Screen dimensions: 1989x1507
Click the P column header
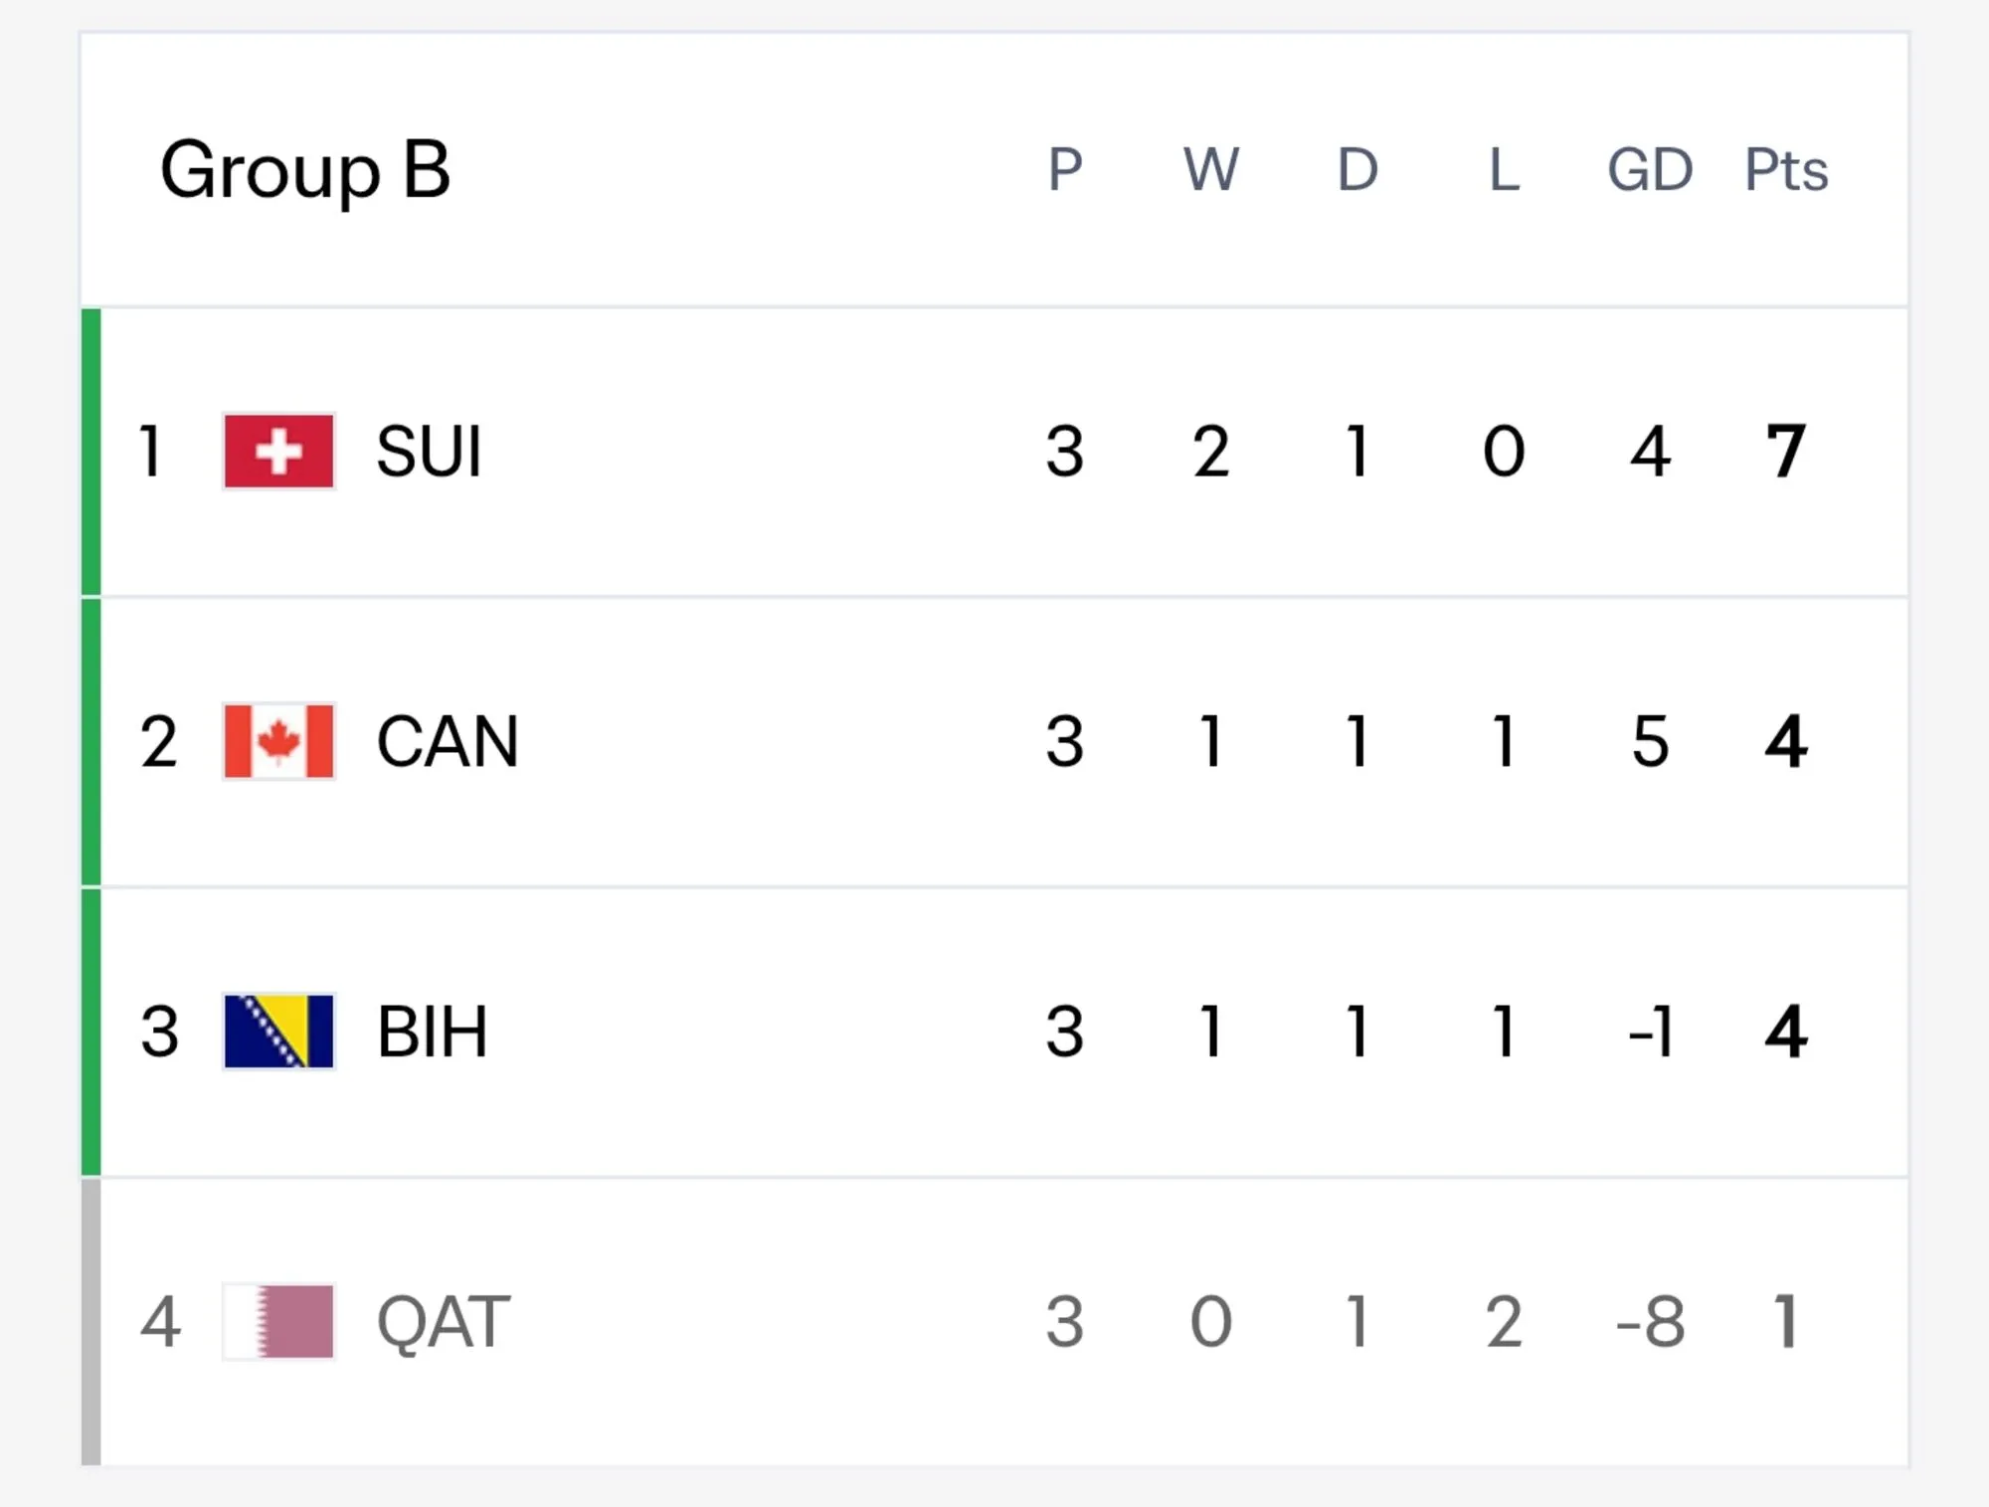1064,170
